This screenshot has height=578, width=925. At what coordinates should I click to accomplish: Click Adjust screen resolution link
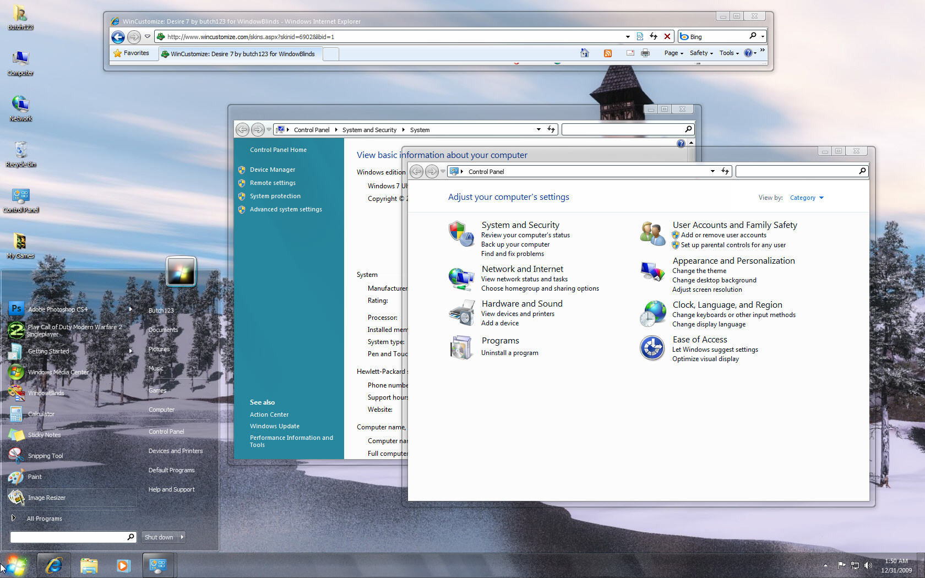(x=706, y=290)
